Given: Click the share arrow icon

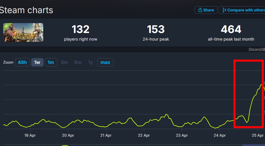Looking at the screenshot, I should [200, 10].
